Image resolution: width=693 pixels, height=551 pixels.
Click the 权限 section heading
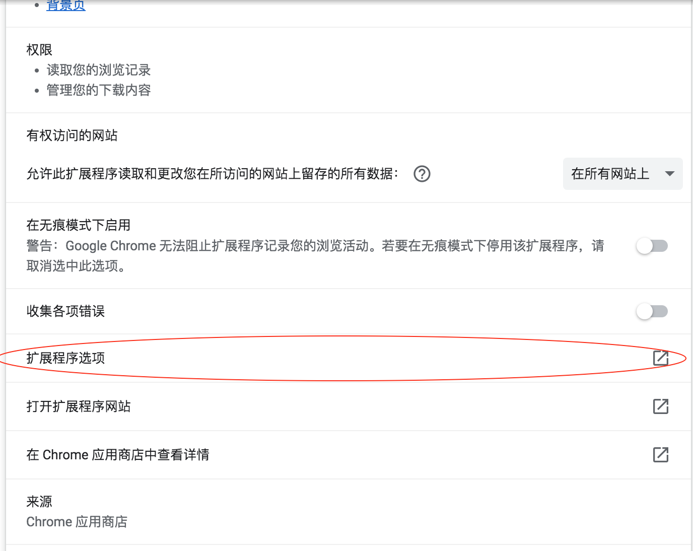[x=39, y=50]
